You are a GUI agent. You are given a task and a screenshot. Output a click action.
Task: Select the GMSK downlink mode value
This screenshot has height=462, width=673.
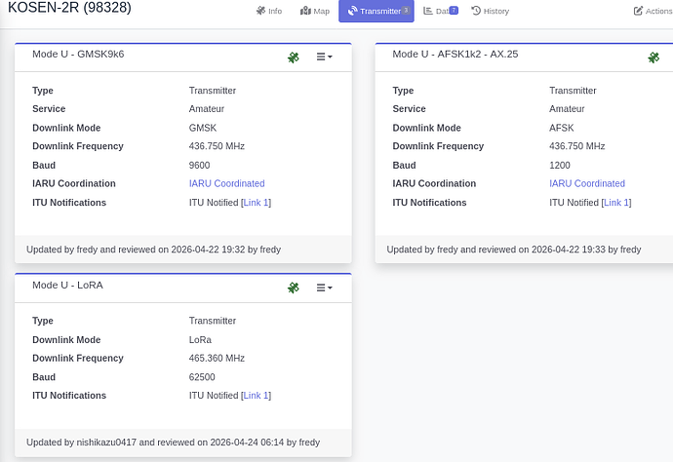pos(203,128)
